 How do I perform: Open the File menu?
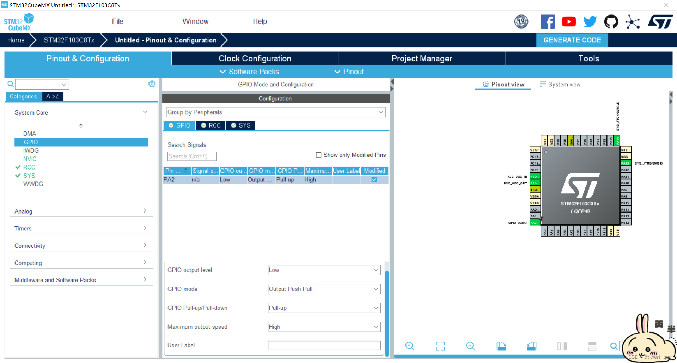[117, 21]
